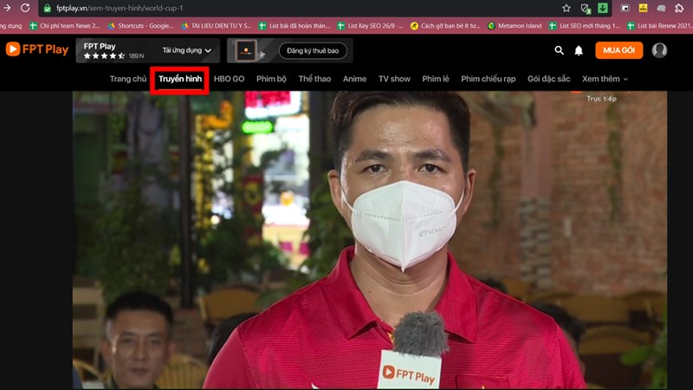Viewport: 693px width, 390px height.
Task: Go to the Trang chủ tab
Action: click(x=127, y=79)
